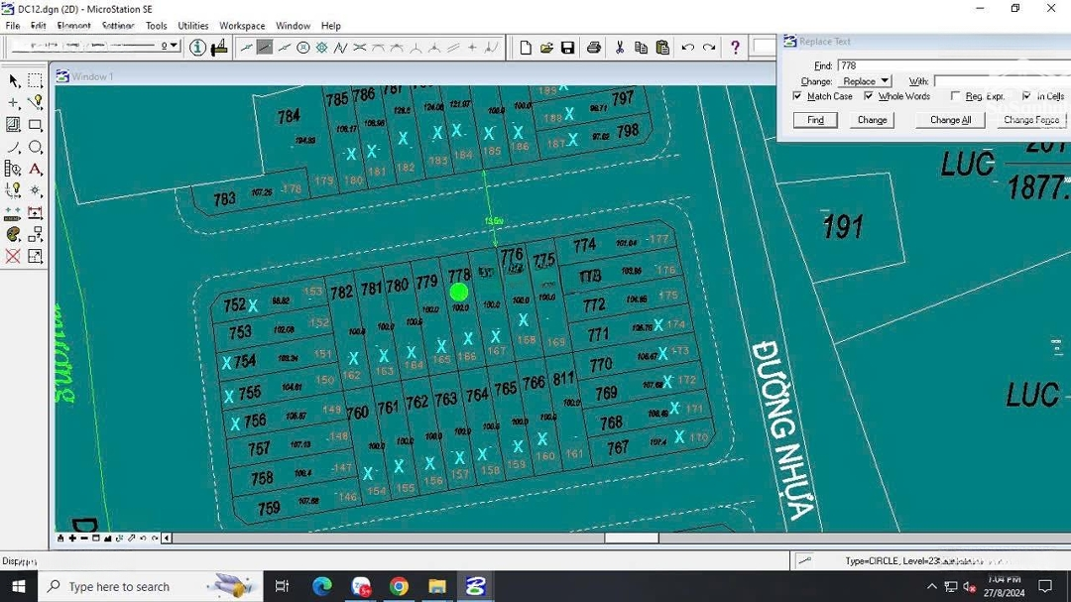Click the Print icon in toolbar

[x=593, y=48]
